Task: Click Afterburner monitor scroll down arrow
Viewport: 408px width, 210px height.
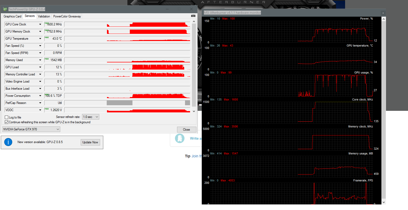Action: pos(384,202)
